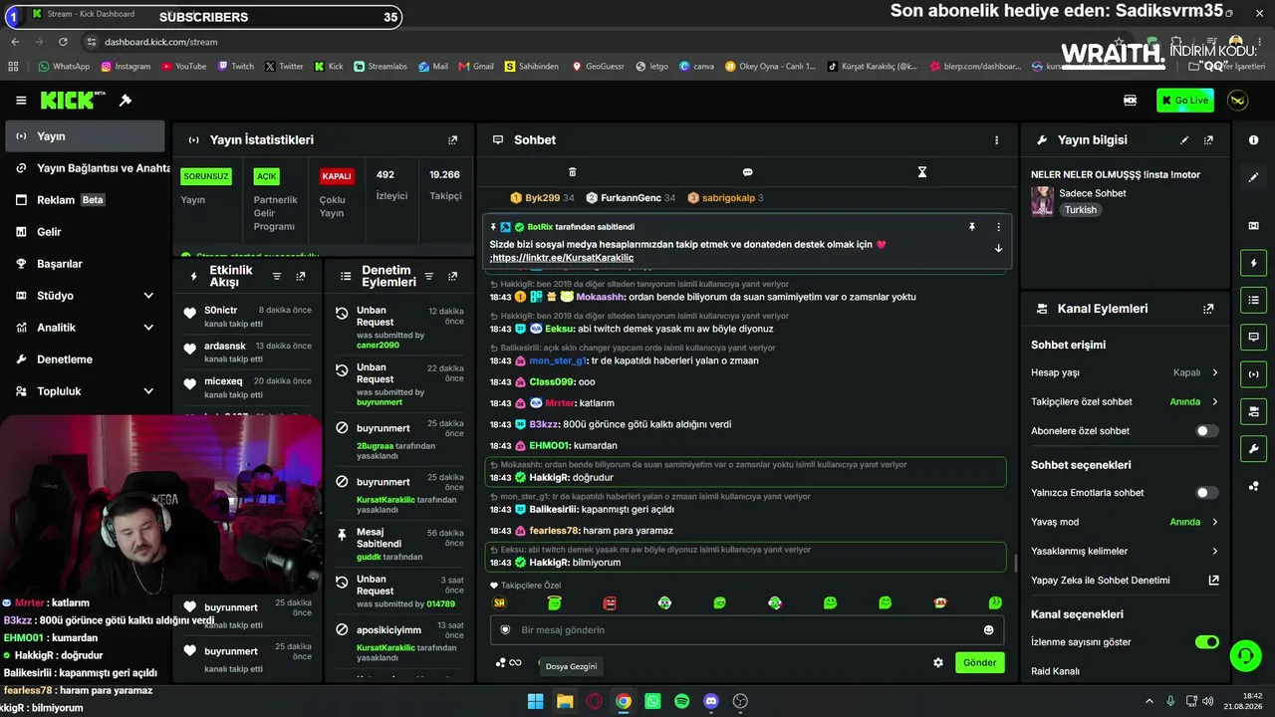The image size is (1275, 717).
Task: Open Yasaklanmış kelimeler chevron
Action: click(1214, 551)
